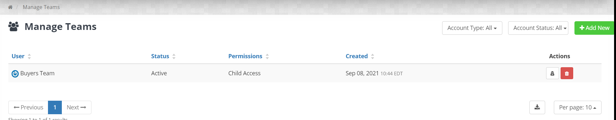Click the download export icon button
Viewport: 616px width, 120px height.
537,107
